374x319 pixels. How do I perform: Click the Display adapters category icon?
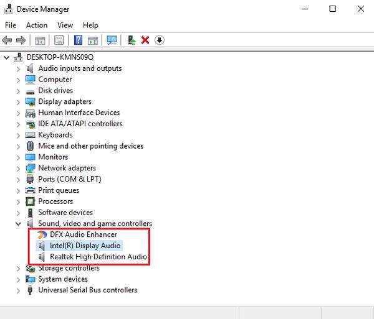click(31, 102)
